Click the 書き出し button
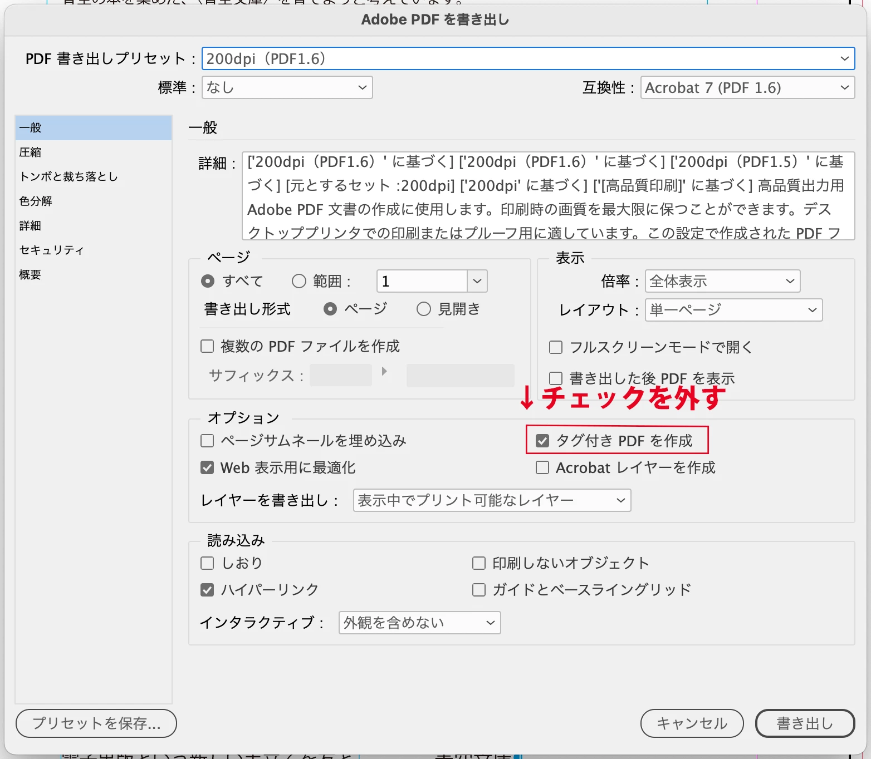Screen dimensions: 871x759 805,723
